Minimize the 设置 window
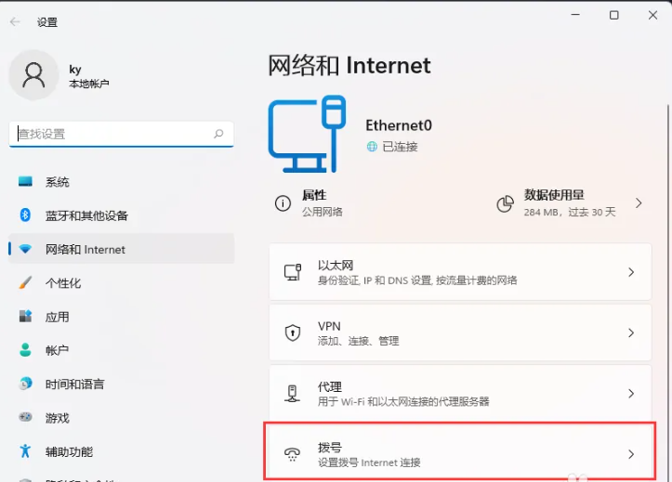The width and height of the screenshot is (672, 482). tap(575, 15)
